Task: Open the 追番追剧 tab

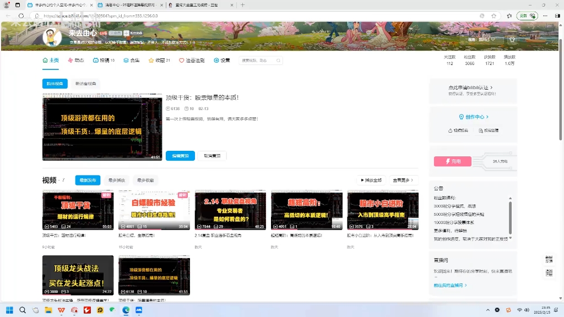Action: [192, 61]
